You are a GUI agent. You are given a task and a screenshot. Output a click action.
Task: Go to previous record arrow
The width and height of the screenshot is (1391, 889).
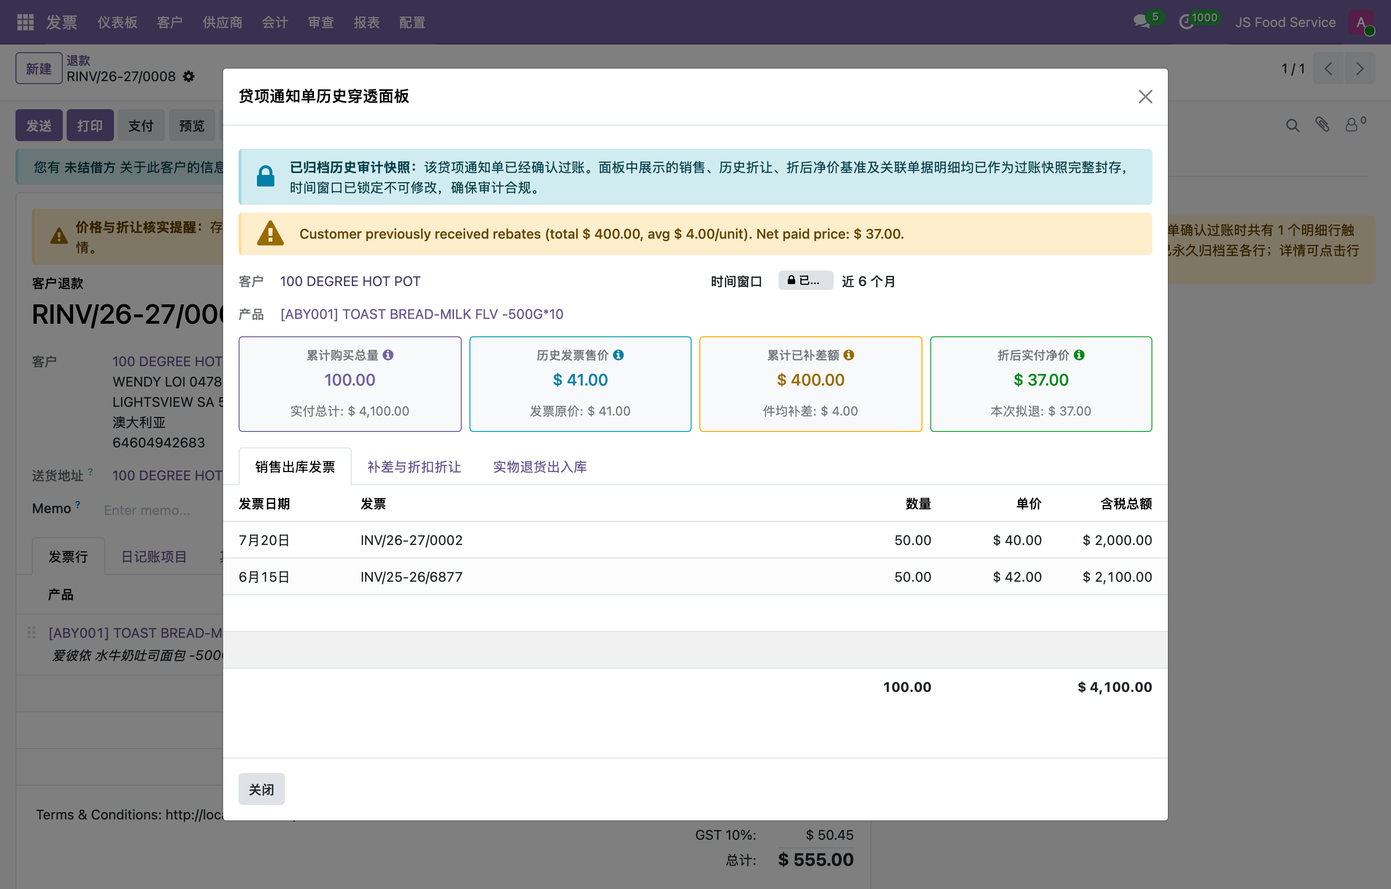click(x=1329, y=69)
